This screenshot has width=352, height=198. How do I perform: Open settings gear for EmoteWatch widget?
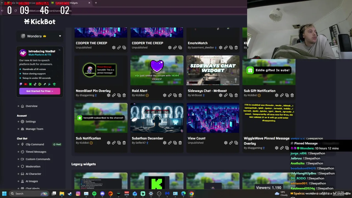(221, 48)
